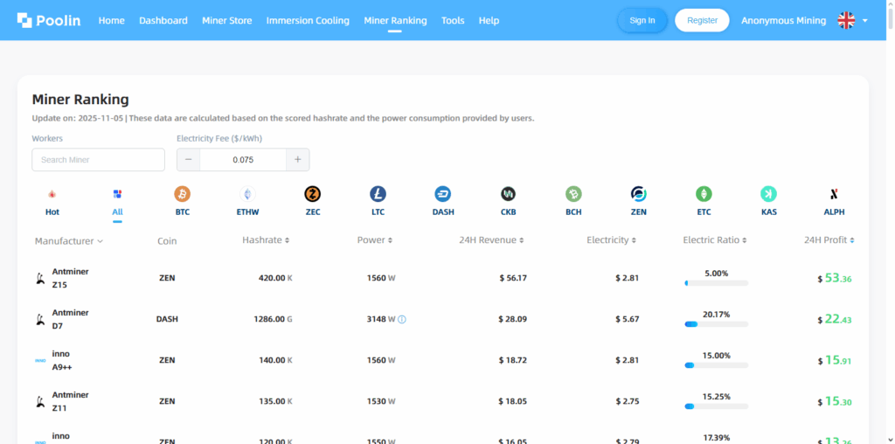Click the Register button

click(x=702, y=20)
